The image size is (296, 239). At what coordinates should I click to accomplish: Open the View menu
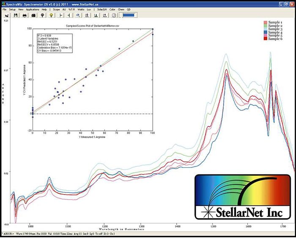pyautogui.click(x=21, y=9)
